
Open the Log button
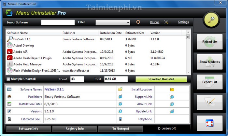pyautogui.click(x=209, y=102)
